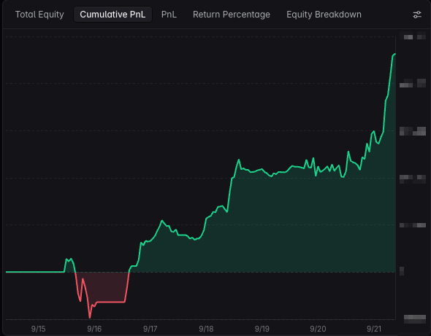Open the Equity Breakdown tab
This screenshot has height=336, width=431.
324,15
